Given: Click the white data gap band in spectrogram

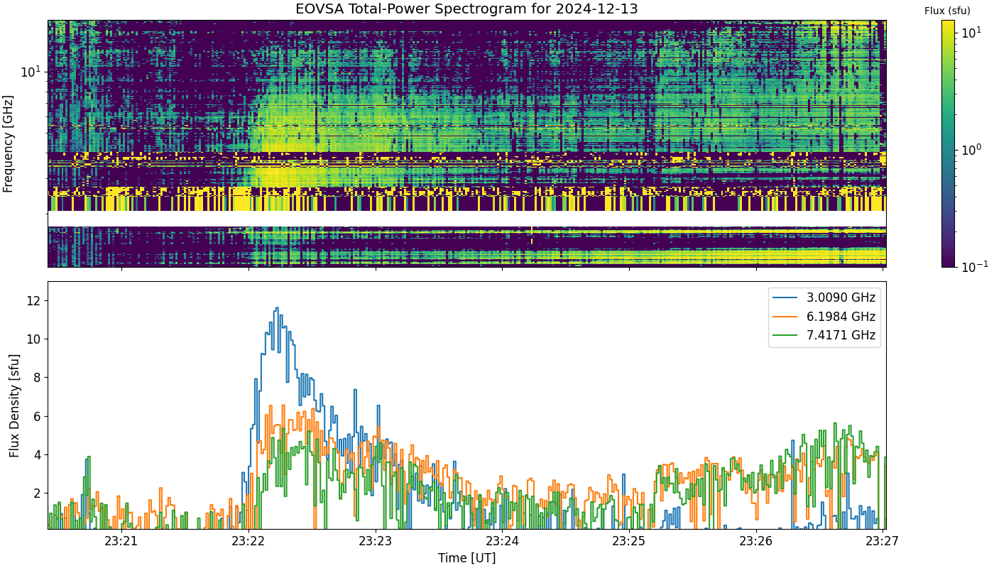Looking at the screenshot, I should [466, 219].
